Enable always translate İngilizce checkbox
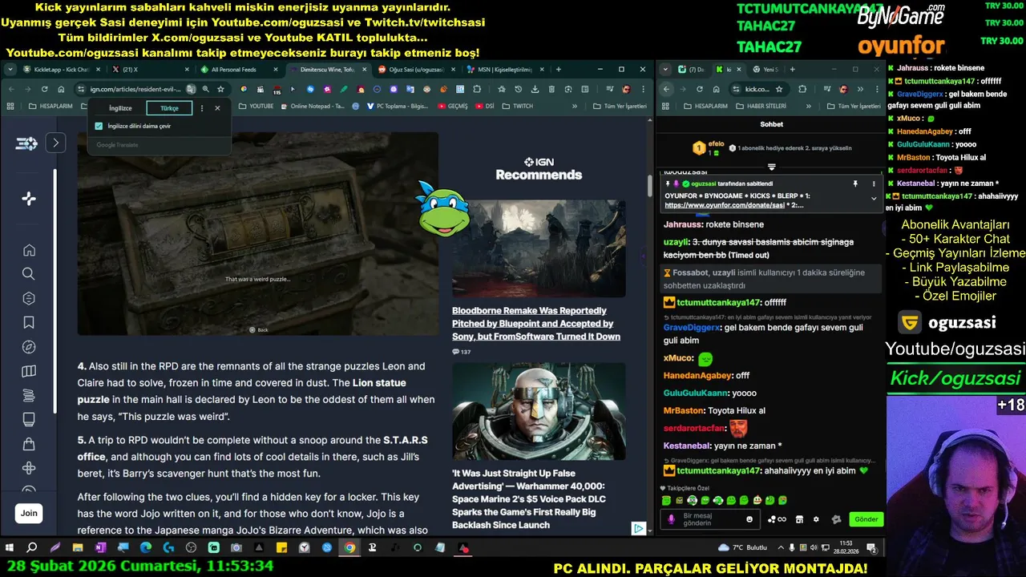The image size is (1026, 577). tap(99, 126)
